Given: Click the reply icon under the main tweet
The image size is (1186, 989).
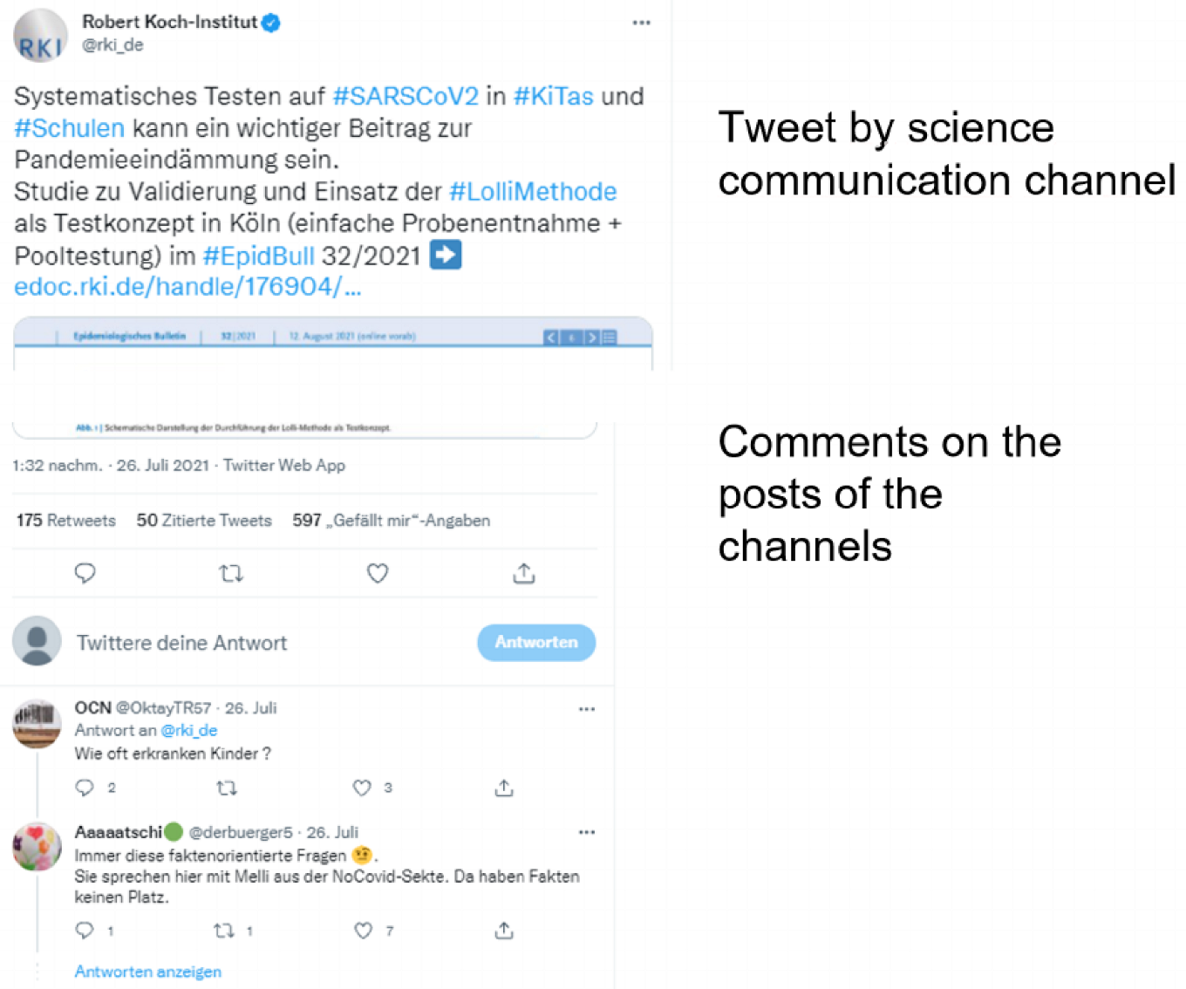Looking at the screenshot, I should (85, 573).
